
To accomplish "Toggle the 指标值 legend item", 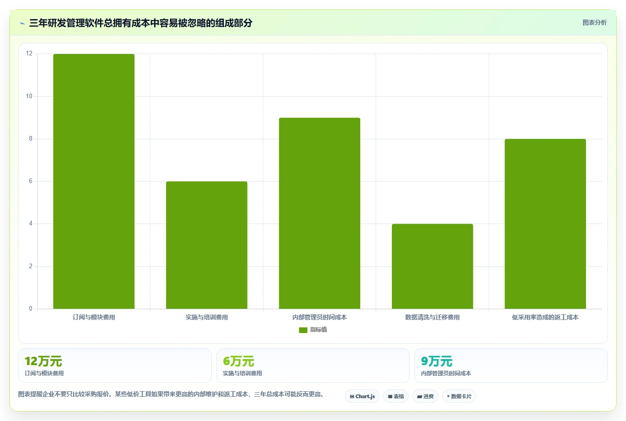I will tap(313, 330).
